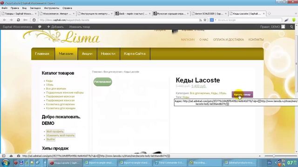Click the Выйти logout link

pyautogui.click(x=51, y=139)
